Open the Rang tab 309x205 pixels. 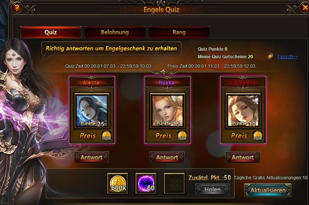pos(179,32)
